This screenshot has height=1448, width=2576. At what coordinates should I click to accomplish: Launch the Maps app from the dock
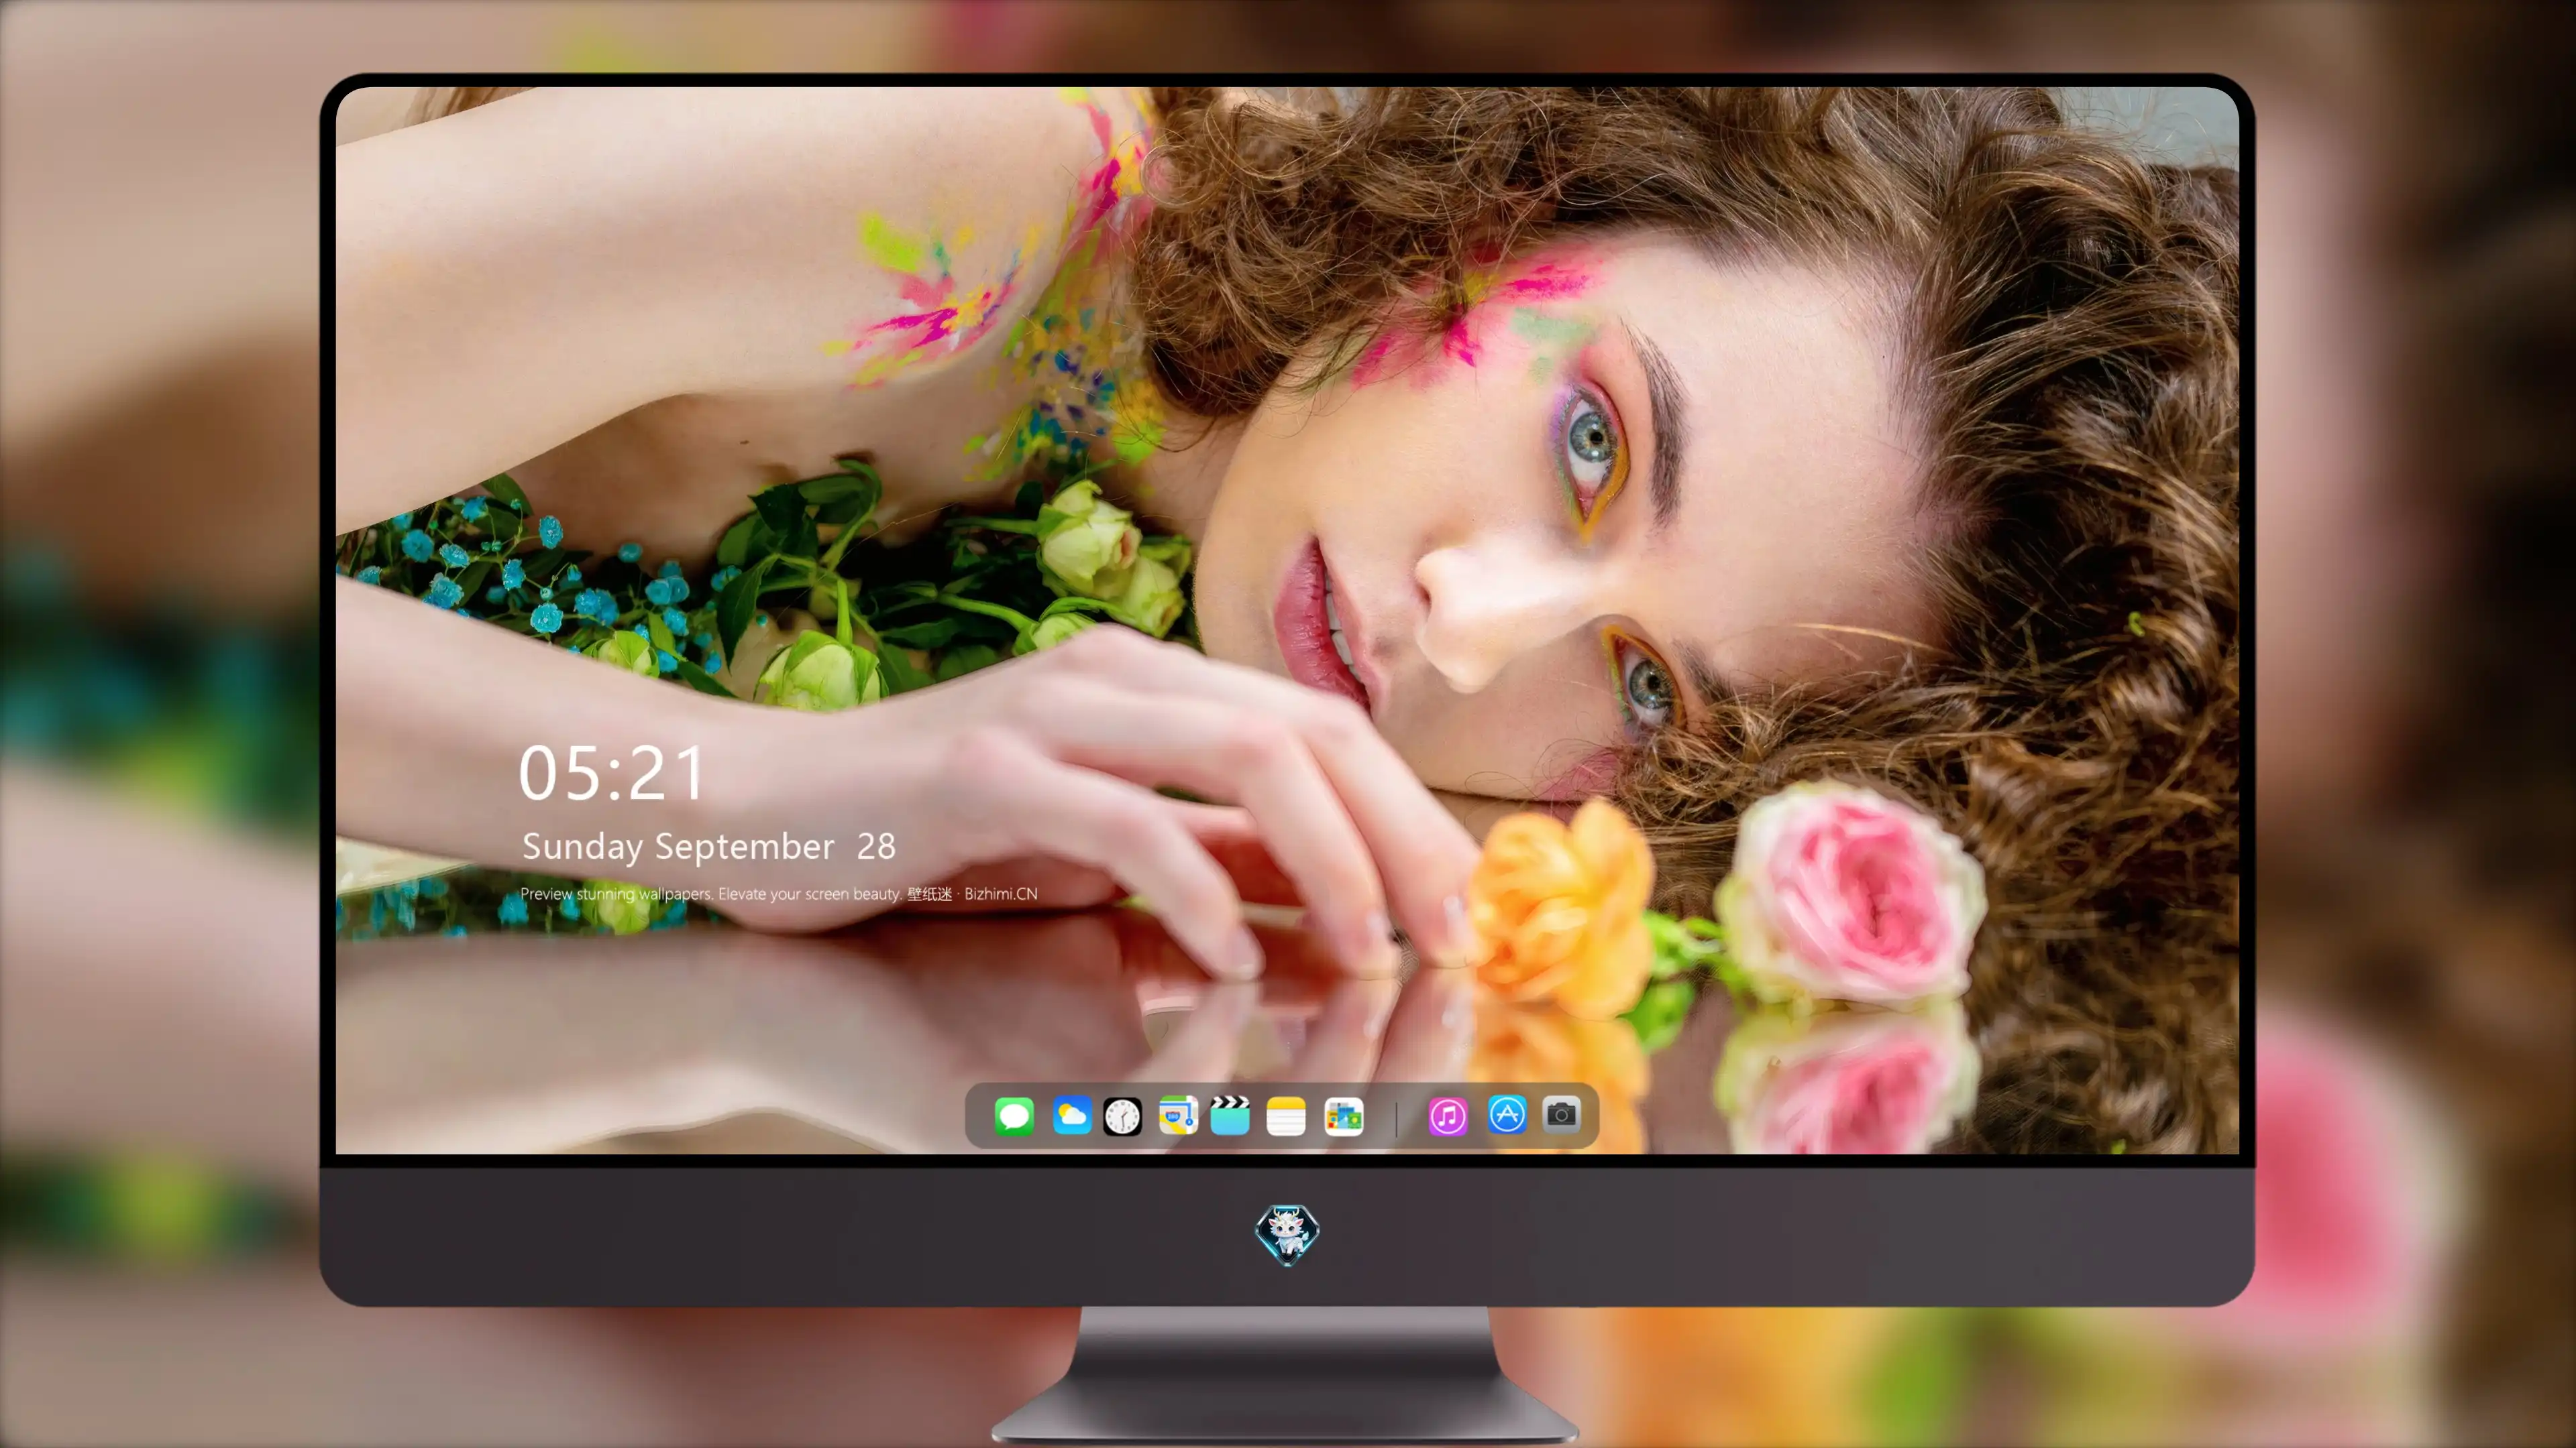pos(1178,1115)
